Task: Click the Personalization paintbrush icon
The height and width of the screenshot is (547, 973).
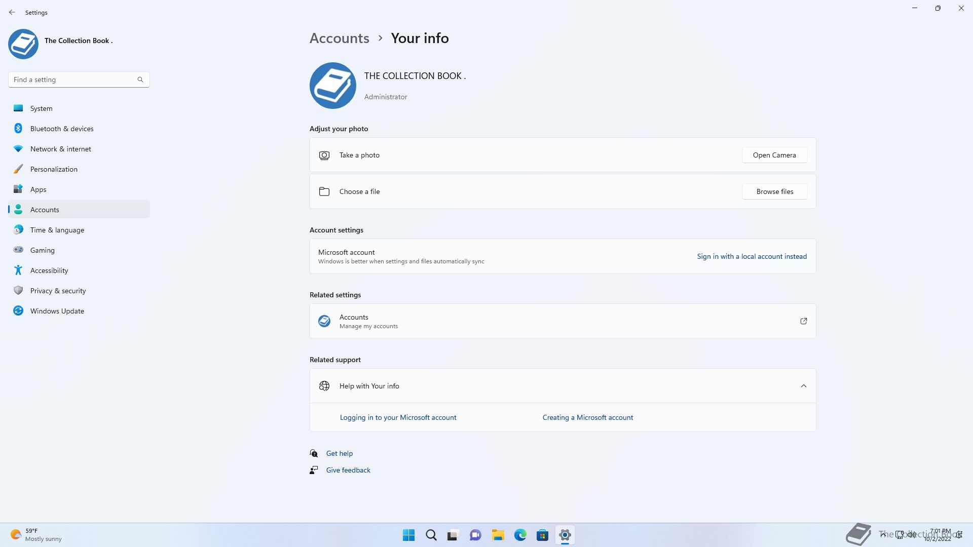Action: point(18,169)
